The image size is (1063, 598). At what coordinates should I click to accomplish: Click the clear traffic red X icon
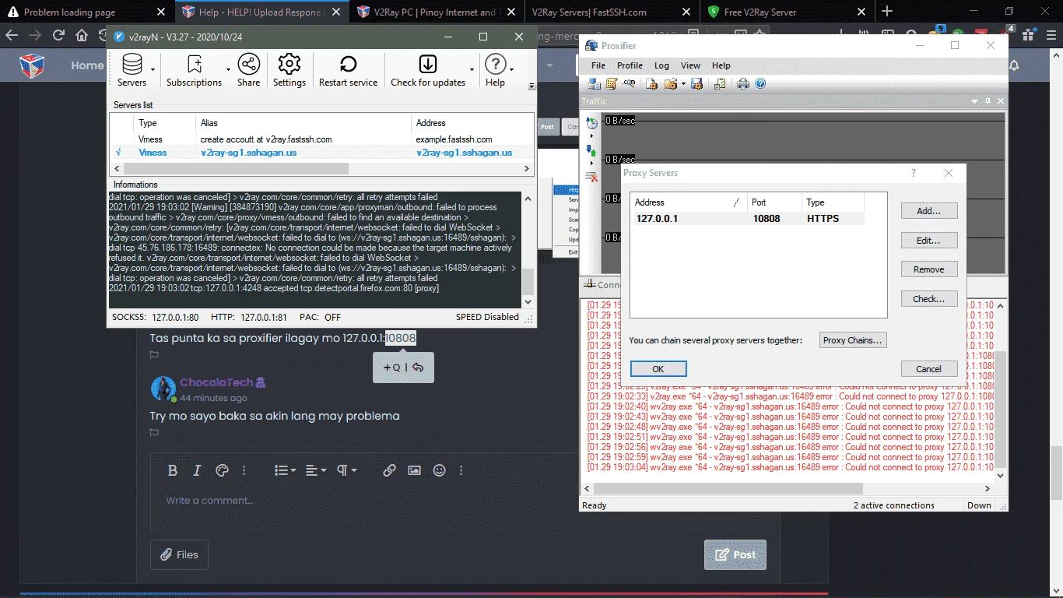pos(591,178)
